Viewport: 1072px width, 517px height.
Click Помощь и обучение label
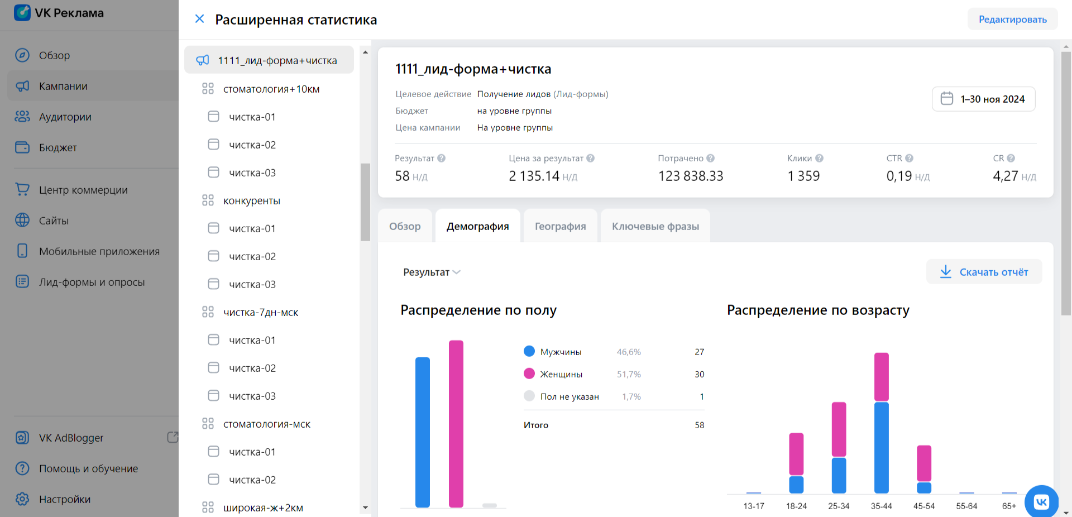click(88, 468)
